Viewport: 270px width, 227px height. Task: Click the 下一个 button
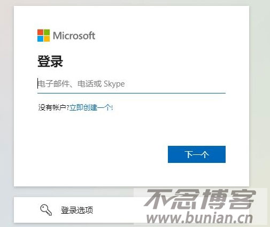197,154
